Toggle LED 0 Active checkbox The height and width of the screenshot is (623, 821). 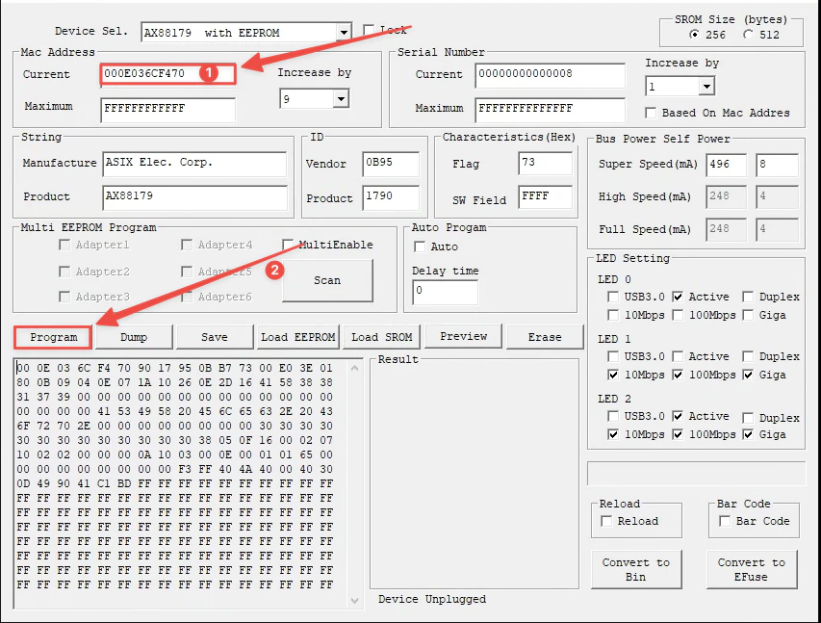click(x=678, y=297)
